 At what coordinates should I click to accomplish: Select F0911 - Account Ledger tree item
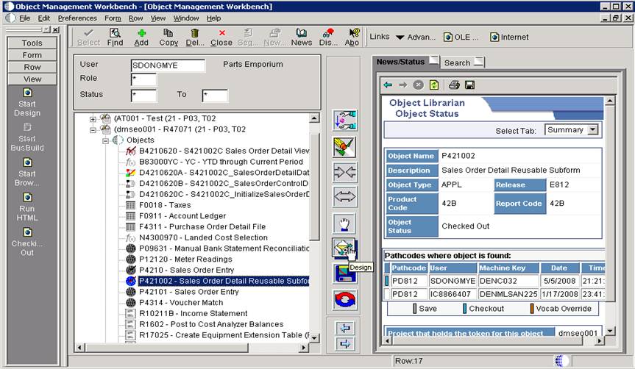(x=182, y=215)
